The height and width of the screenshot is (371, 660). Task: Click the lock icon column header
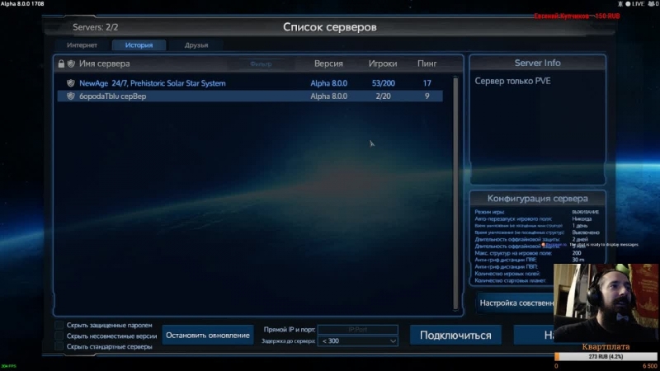coord(61,63)
